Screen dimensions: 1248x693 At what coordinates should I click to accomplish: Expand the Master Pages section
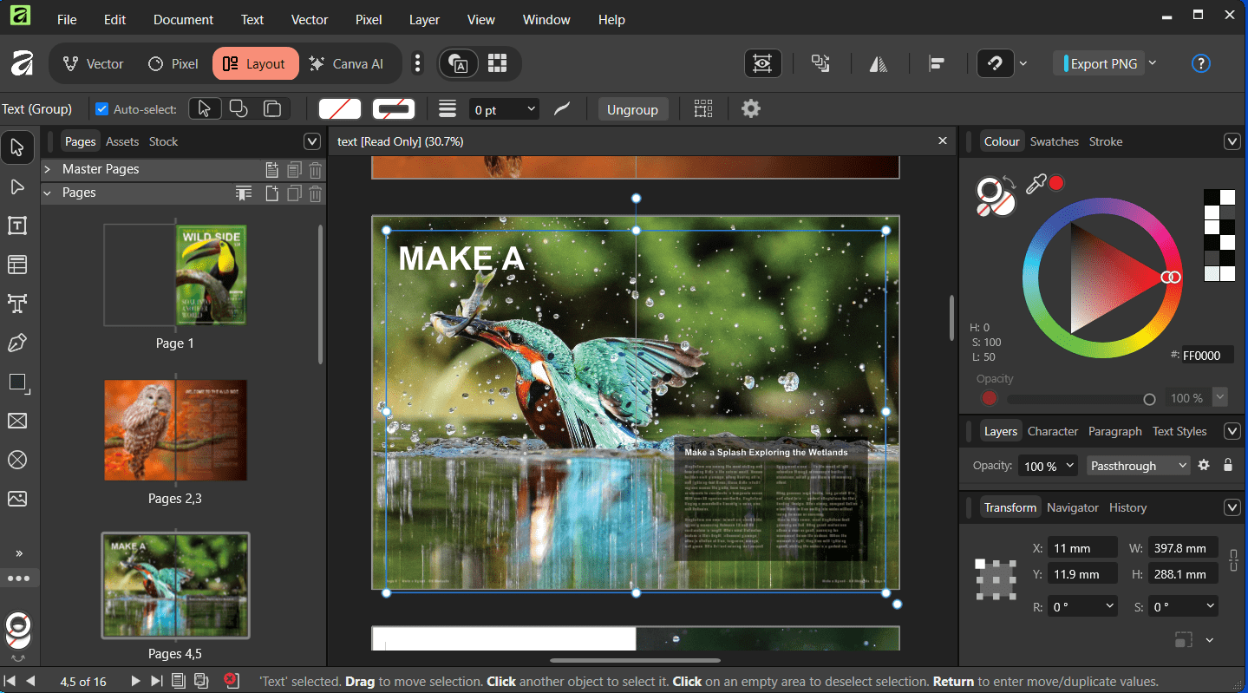click(x=49, y=169)
